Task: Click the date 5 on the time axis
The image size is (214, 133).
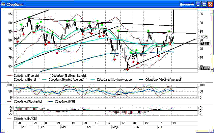Action: click(x=162, y=123)
